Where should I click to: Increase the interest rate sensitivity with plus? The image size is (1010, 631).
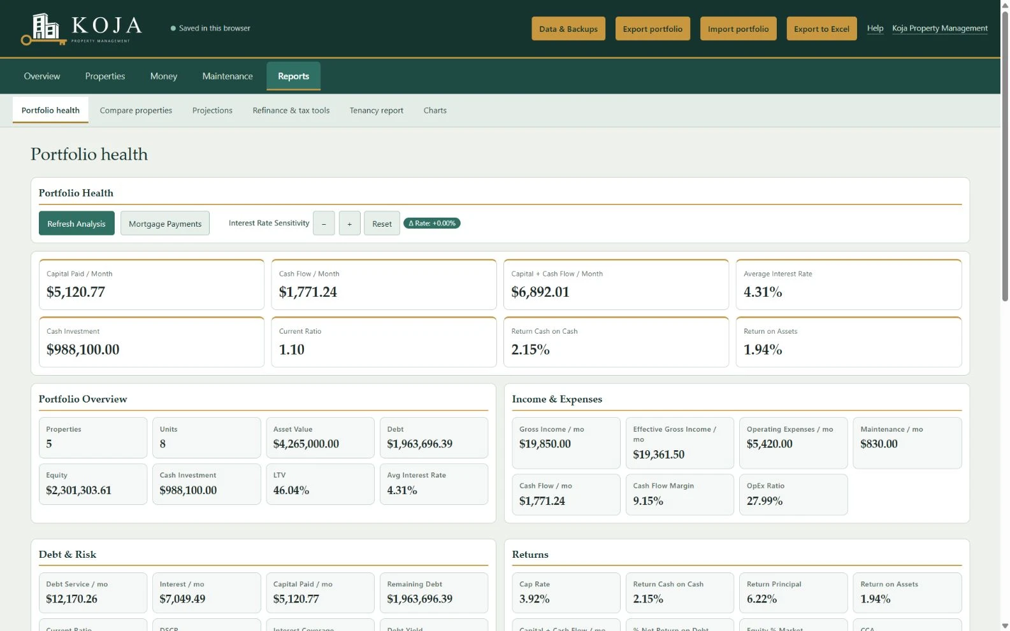coord(349,223)
